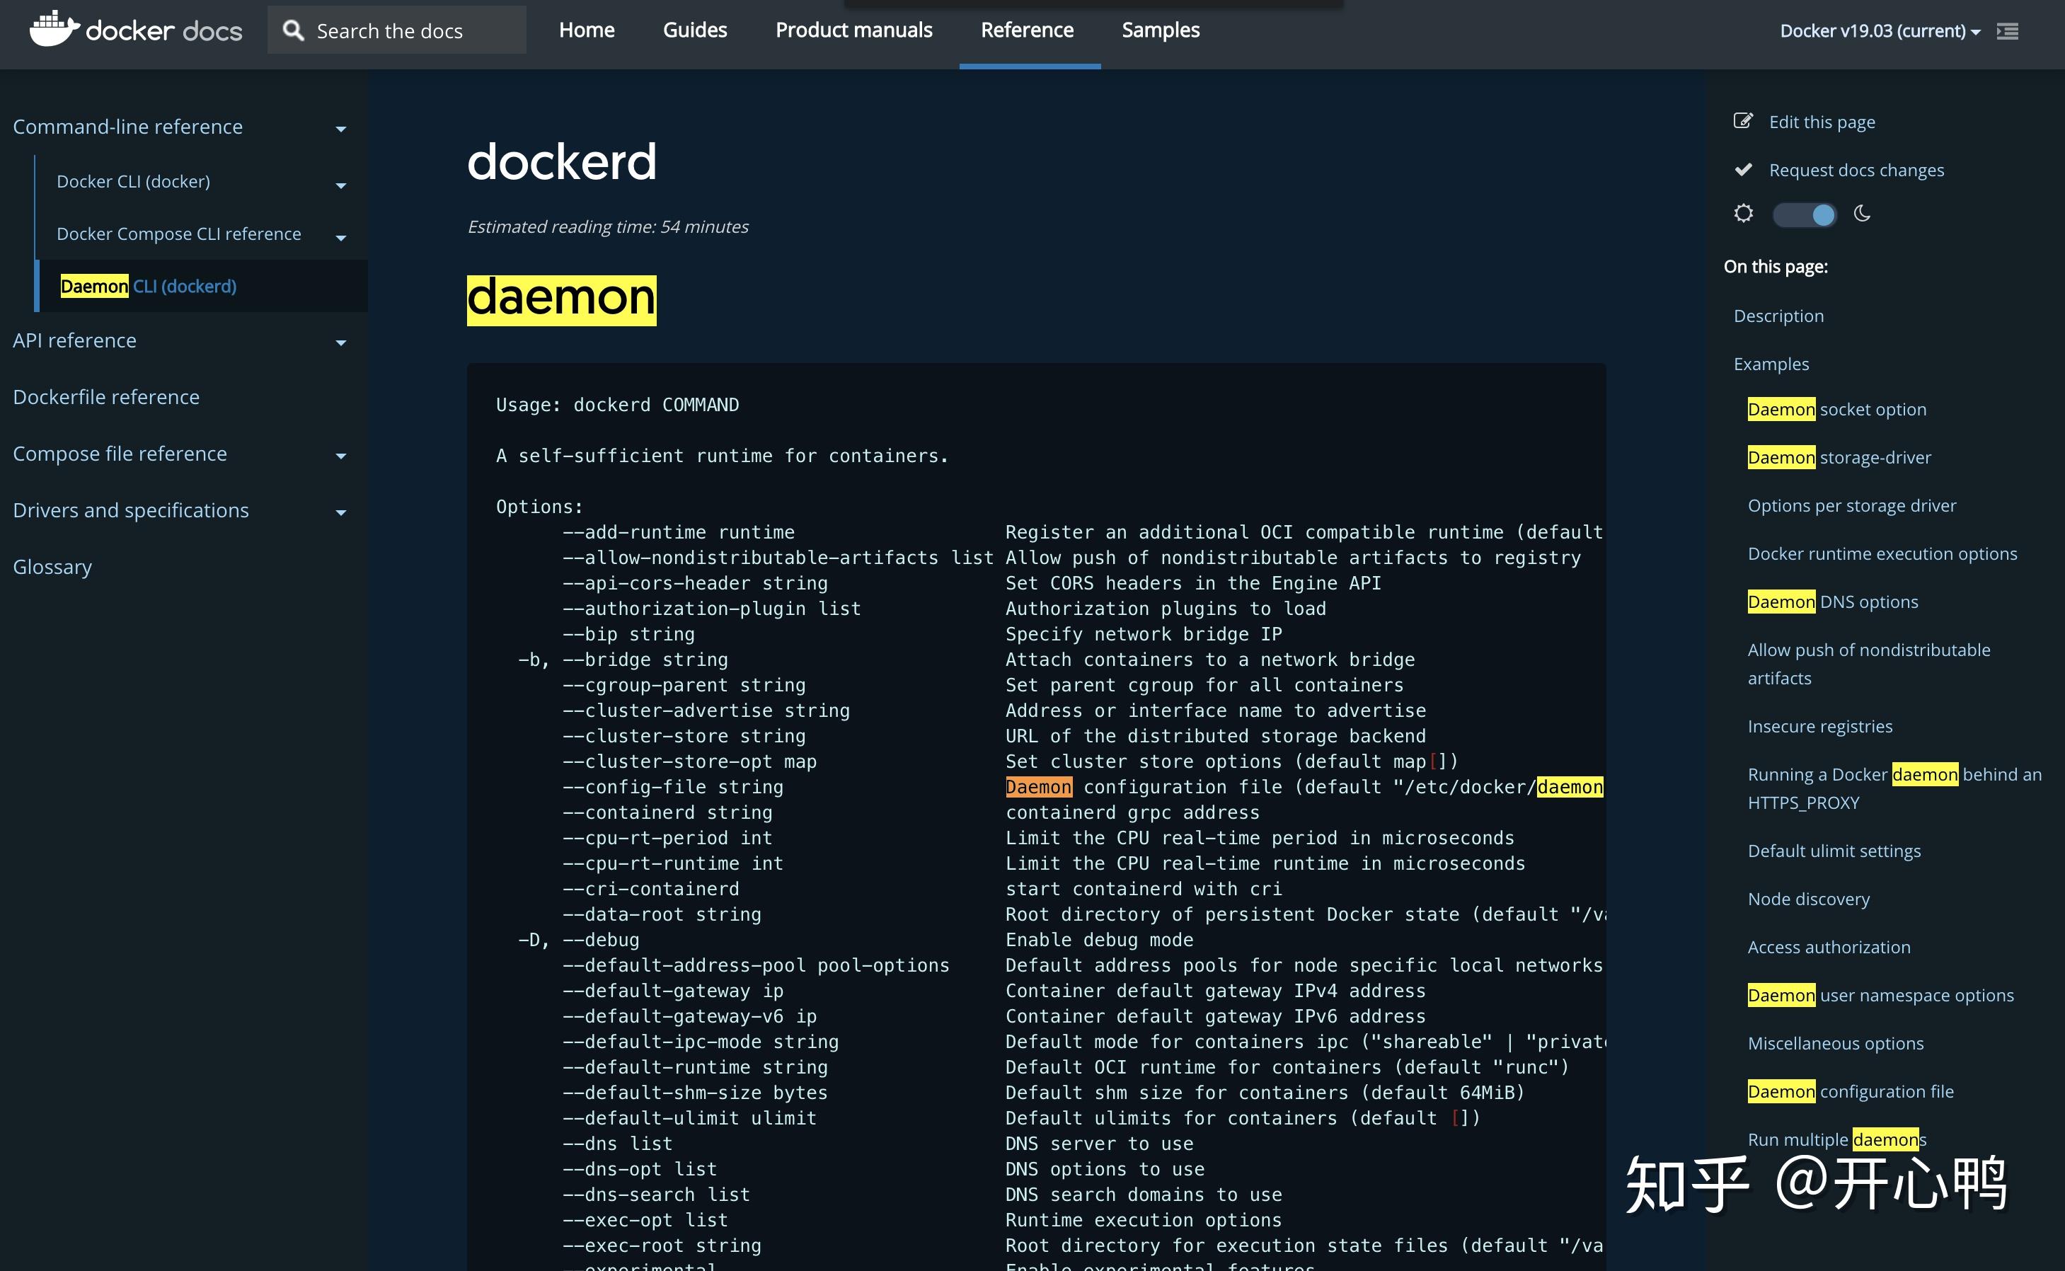Click the Search the docs field
The width and height of the screenshot is (2065, 1271).
[x=397, y=30]
